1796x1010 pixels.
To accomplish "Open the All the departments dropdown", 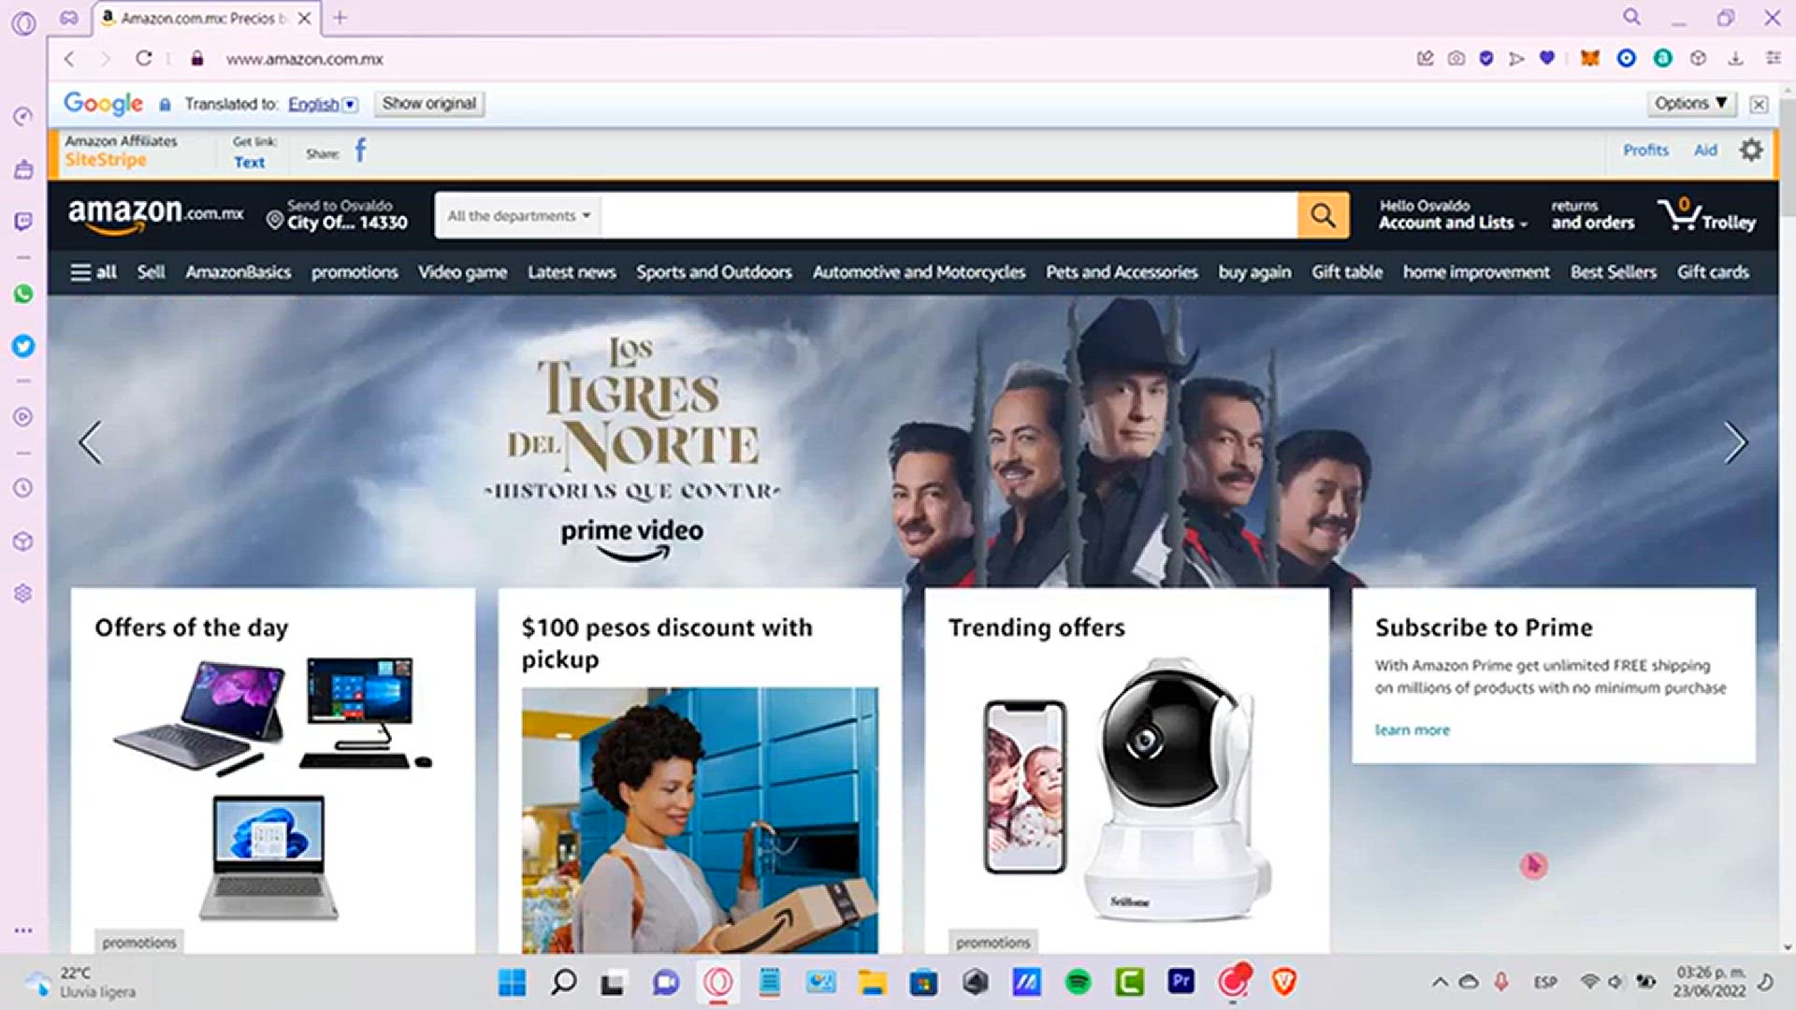I will click(x=518, y=216).
